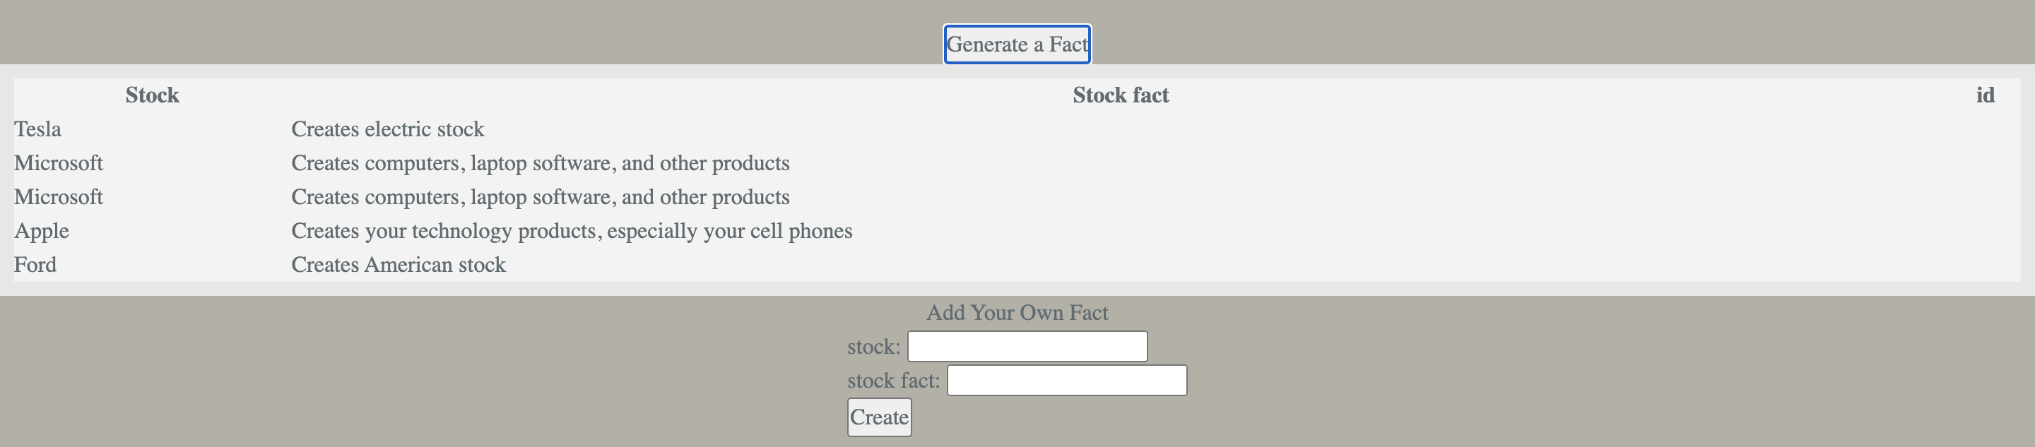This screenshot has height=447, width=2035.
Task: Click the 'stock:' form label
Action: pos(874,347)
